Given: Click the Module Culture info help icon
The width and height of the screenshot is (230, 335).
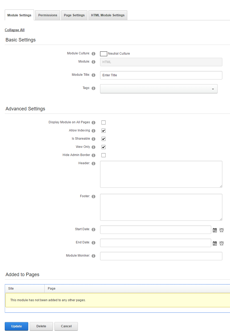Looking at the screenshot, I should [x=93, y=54].
